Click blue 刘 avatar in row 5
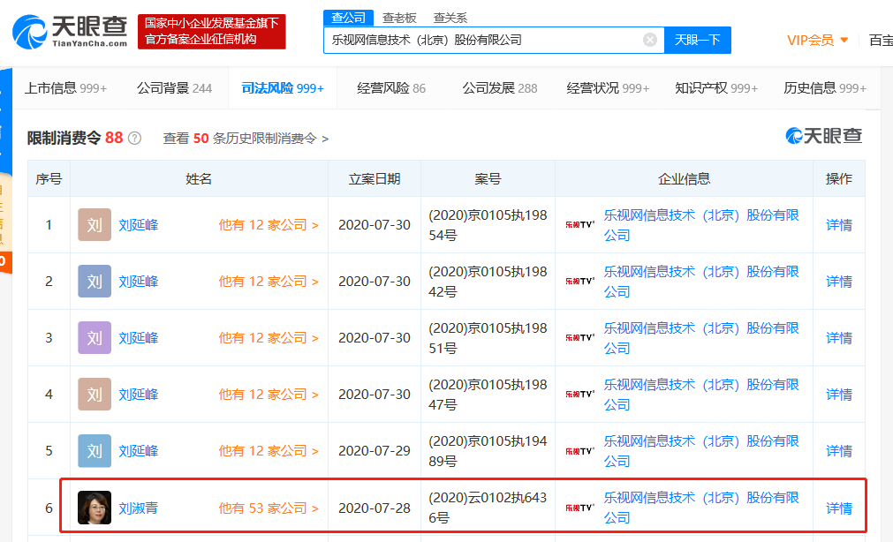 point(95,451)
